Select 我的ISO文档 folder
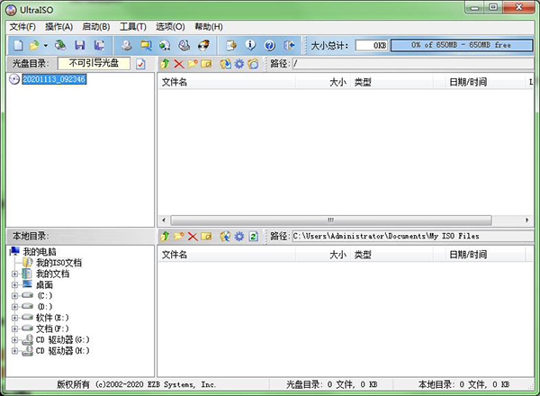This screenshot has height=396, width=540. pyautogui.click(x=58, y=263)
